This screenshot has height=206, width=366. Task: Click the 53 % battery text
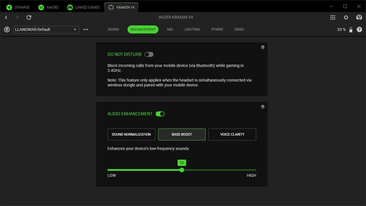pos(341,29)
